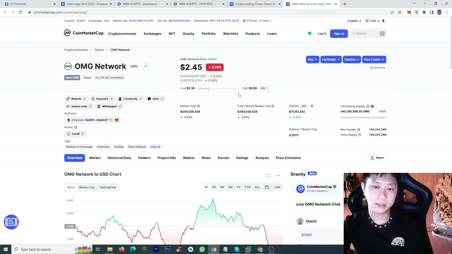Open the Price Estimates tab
Screen dimensions: 452x254
288,158
